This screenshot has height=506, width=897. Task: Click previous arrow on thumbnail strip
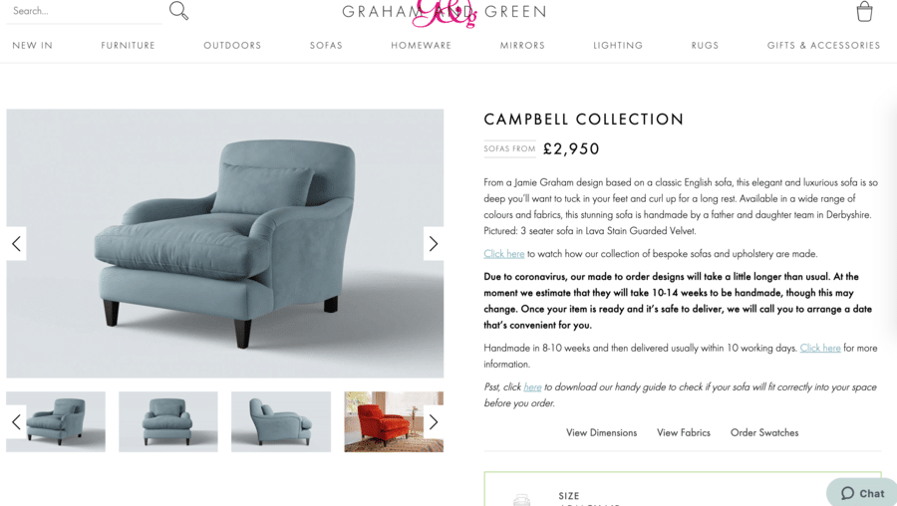[16, 422]
